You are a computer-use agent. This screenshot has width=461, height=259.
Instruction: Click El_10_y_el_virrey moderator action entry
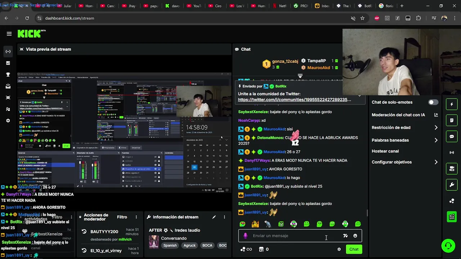[x=106, y=251]
